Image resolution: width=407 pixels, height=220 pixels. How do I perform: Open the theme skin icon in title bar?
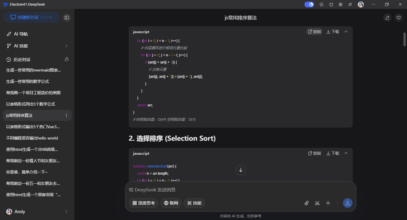[331, 4]
